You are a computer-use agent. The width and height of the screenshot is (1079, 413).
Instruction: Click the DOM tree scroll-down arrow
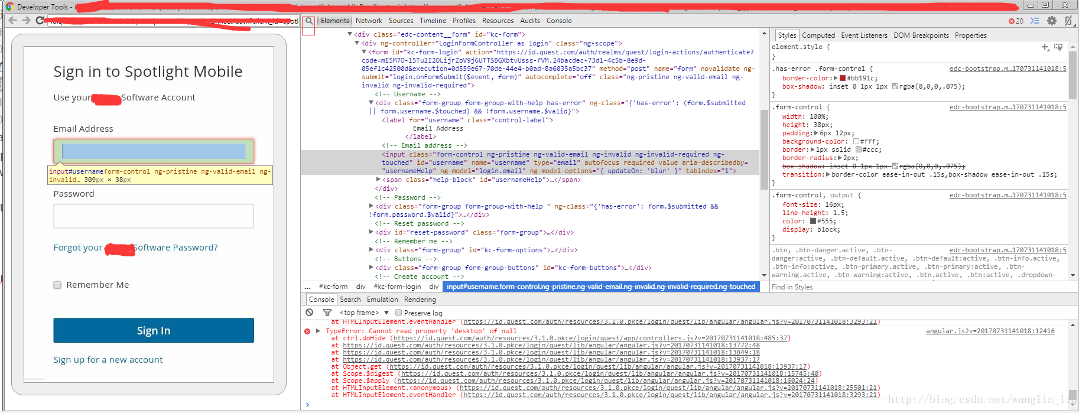point(764,275)
